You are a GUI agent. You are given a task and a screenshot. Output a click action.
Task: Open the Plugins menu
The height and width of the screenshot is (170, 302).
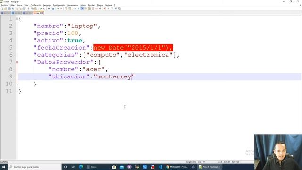pos(100,5)
